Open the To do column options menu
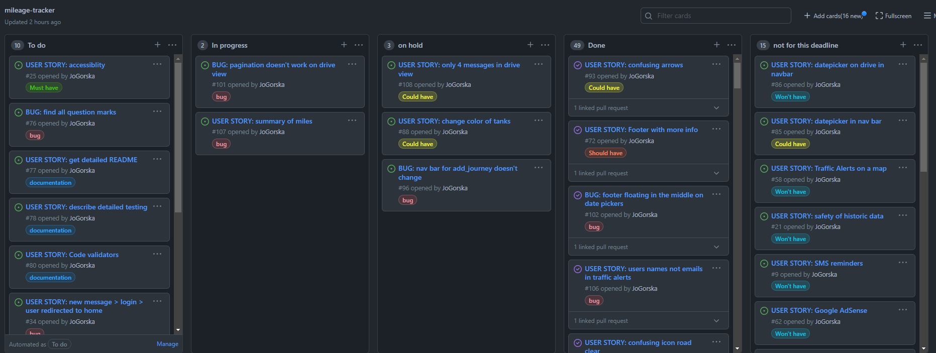This screenshot has width=936, height=353. point(172,45)
